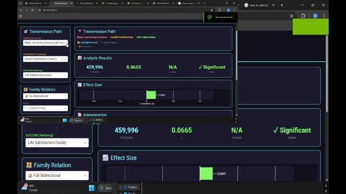
Task: Open Full Bidirectional dropdown in enlarged view
Action: (x=57, y=175)
